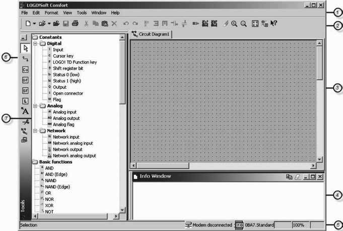The height and width of the screenshot is (231, 343).
Task: Open the Edit menu
Action: click(x=36, y=13)
